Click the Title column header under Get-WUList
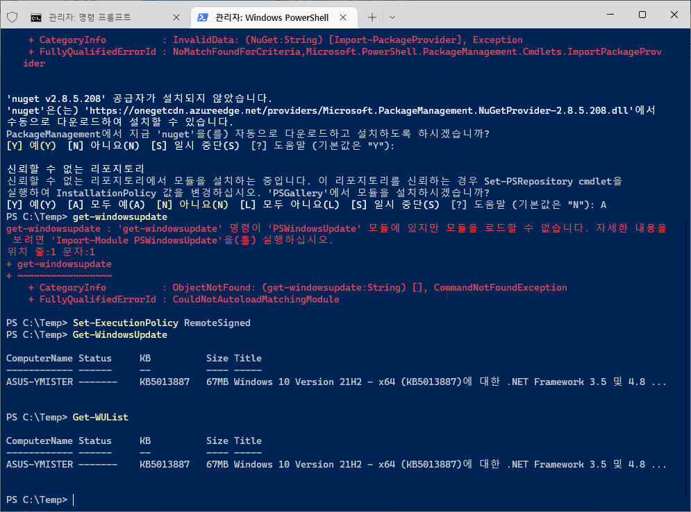 pos(248,441)
